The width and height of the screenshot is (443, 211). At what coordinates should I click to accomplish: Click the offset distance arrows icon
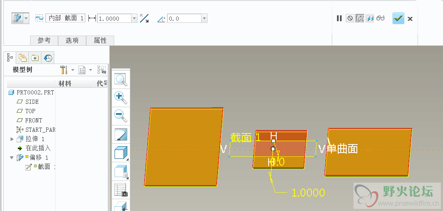click(92, 18)
